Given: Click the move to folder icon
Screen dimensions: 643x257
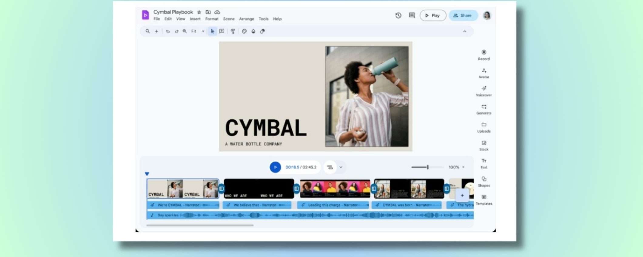Looking at the screenshot, I should coord(208,12).
